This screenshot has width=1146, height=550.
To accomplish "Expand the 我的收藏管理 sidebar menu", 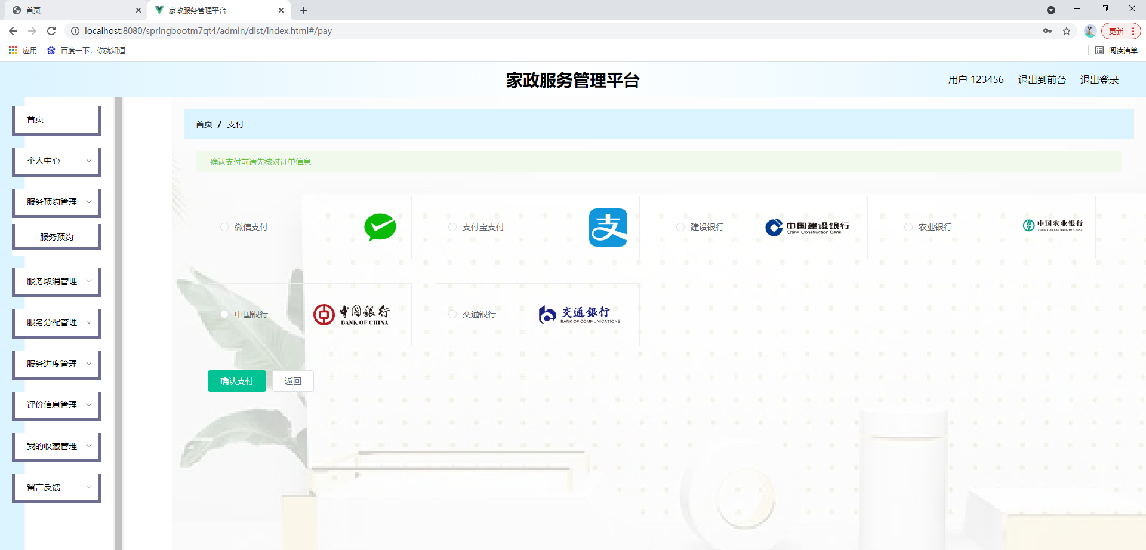I will coord(57,447).
